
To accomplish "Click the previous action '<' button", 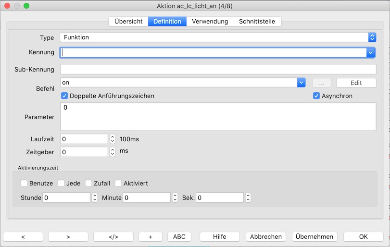I will (x=23, y=236).
